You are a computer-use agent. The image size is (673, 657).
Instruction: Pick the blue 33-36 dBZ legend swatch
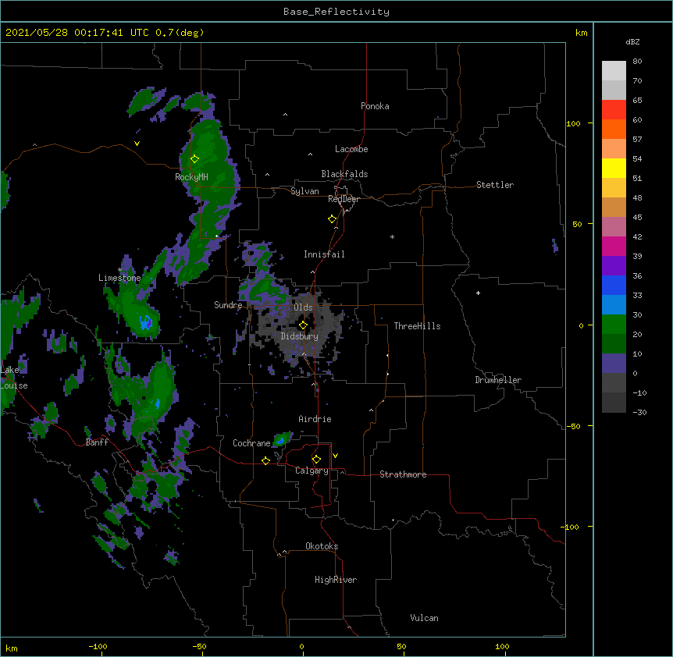click(x=614, y=286)
